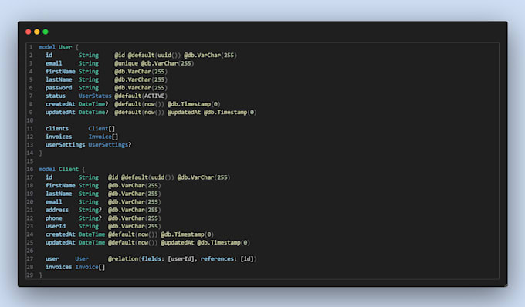Click the '@unique' attribute on line 3

coord(126,63)
